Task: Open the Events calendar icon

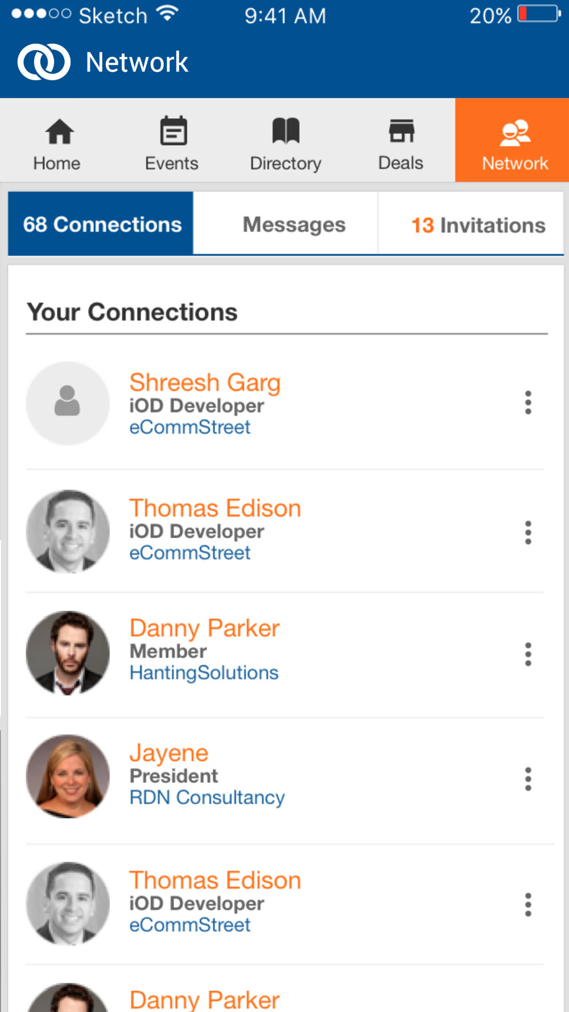Action: [173, 132]
